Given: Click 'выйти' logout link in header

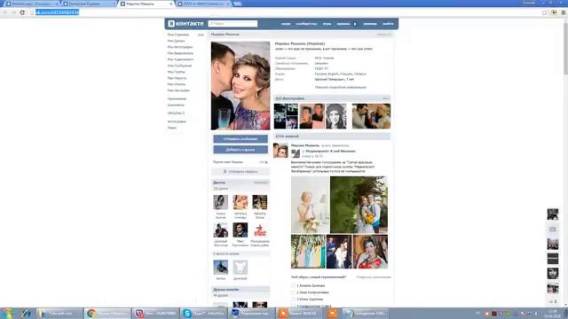Looking at the screenshot, I should 388,24.
